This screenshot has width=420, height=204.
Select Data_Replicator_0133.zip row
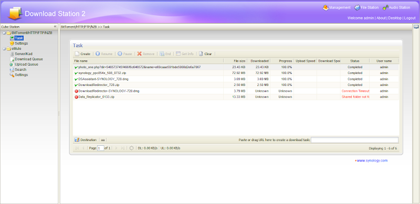236,97
